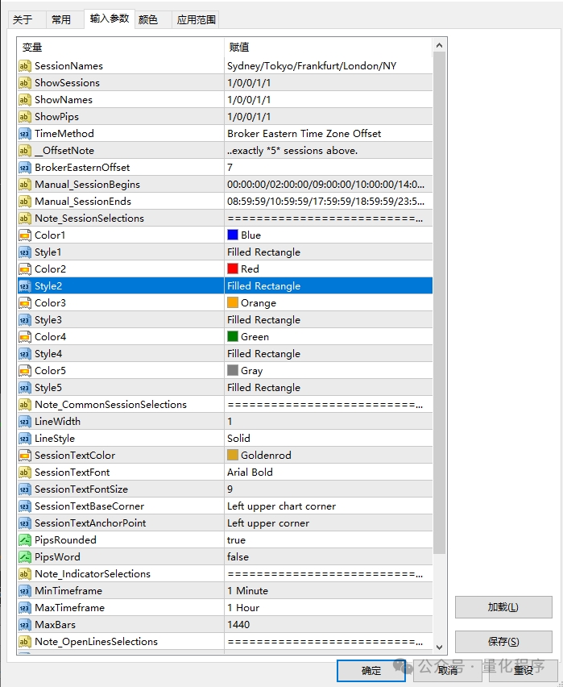The image size is (563, 687).
Task: Click the integer icon beside LineWidth
Action: tap(24, 422)
